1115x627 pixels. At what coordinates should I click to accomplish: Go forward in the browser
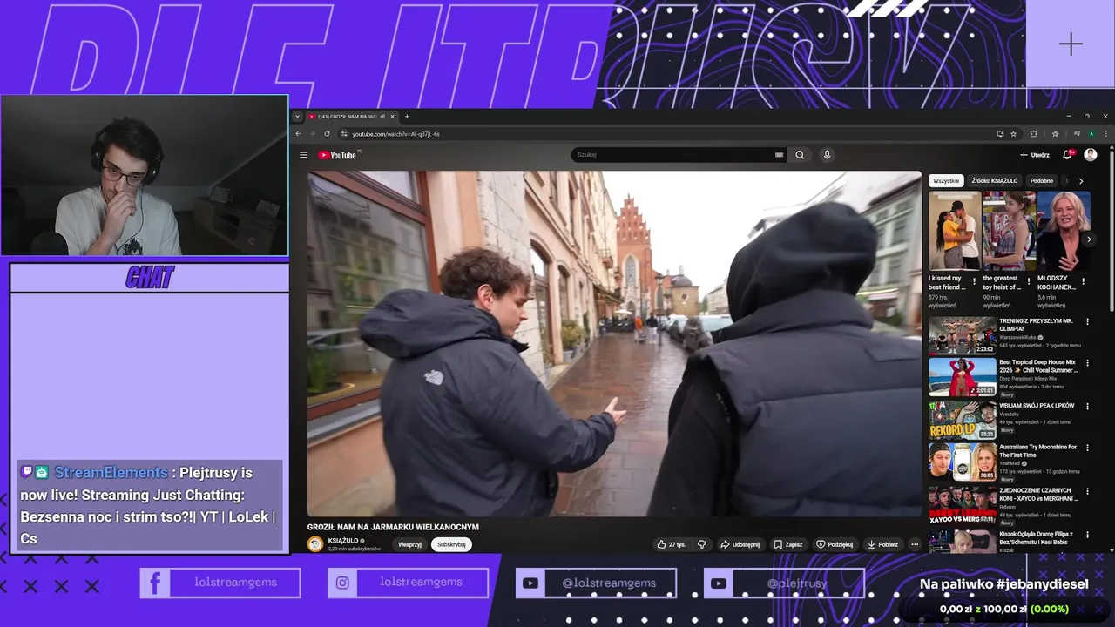coord(312,134)
